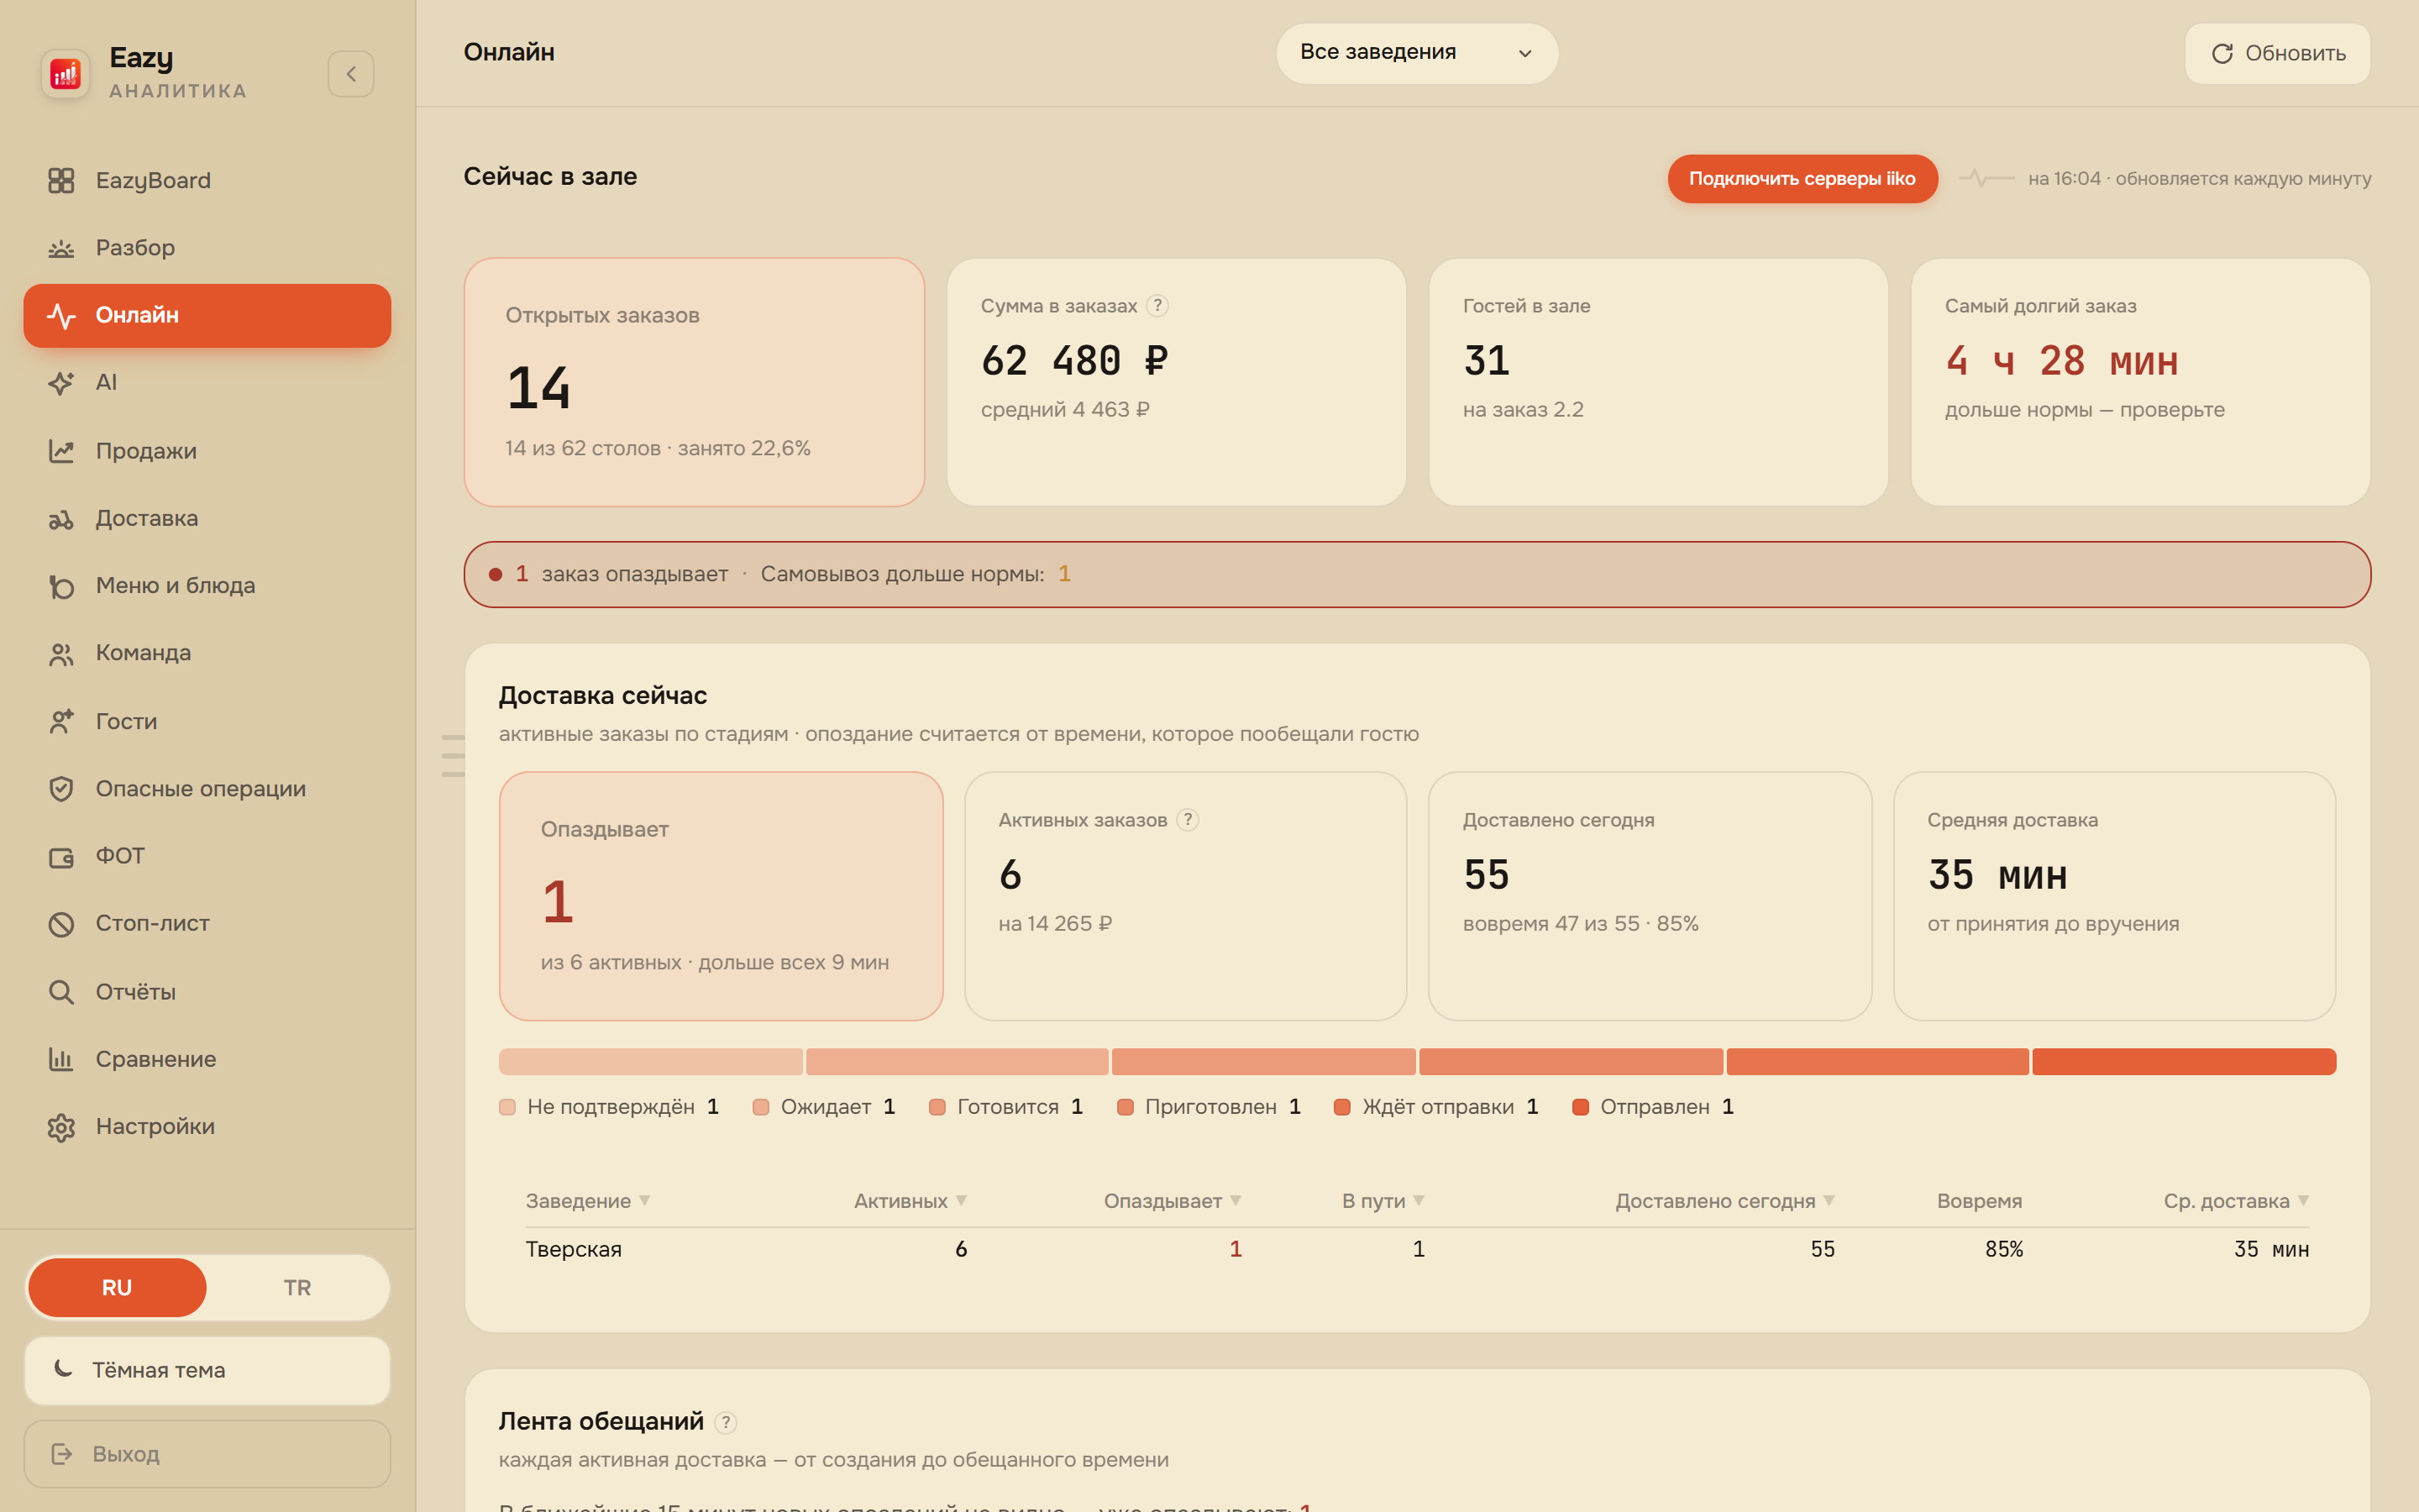The image size is (2419, 1512).
Task: Collapse the sidebar with the chevron button
Action: 351,74
